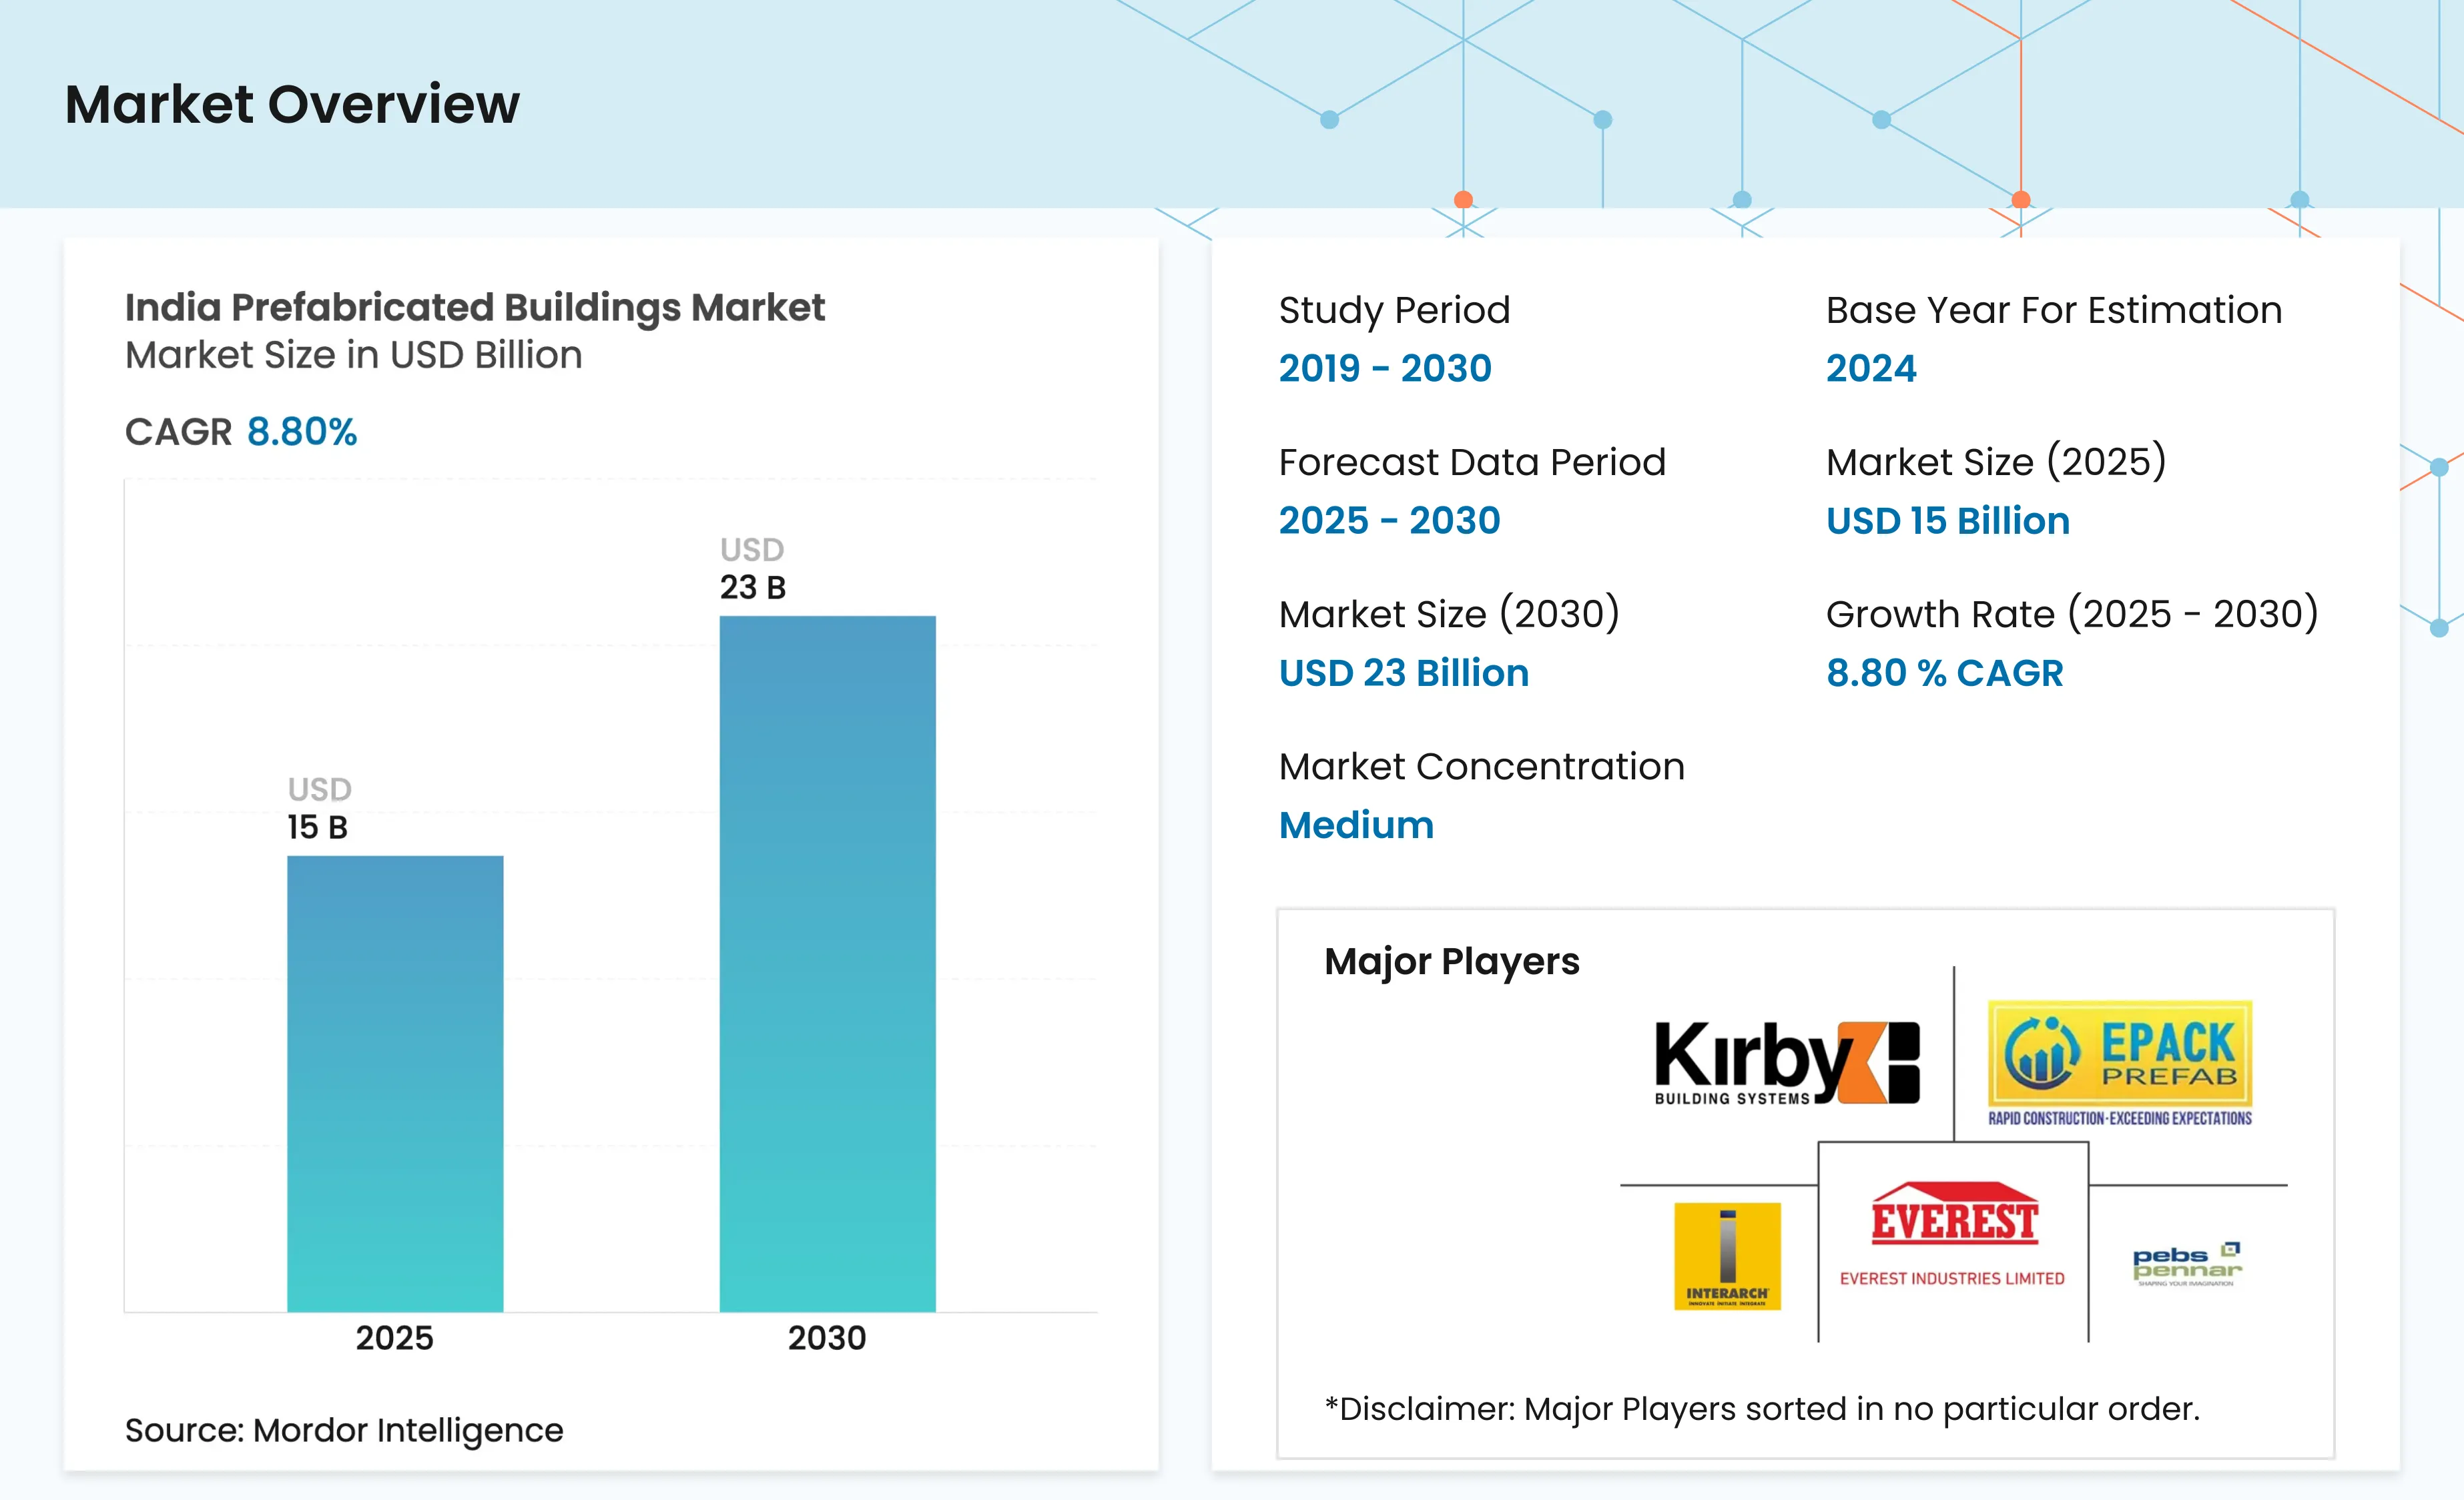Select the Market Concentration Medium label
The image size is (2464, 1500).
tap(1356, 825)
